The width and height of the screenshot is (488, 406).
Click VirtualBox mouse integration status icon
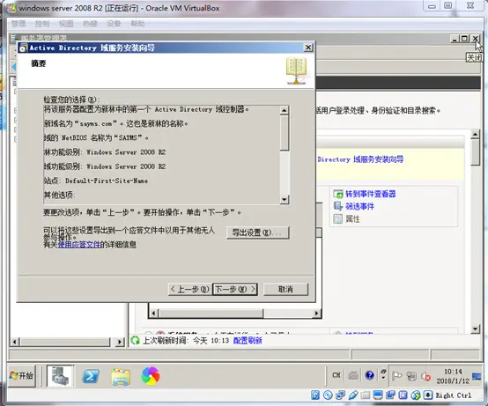416,395
